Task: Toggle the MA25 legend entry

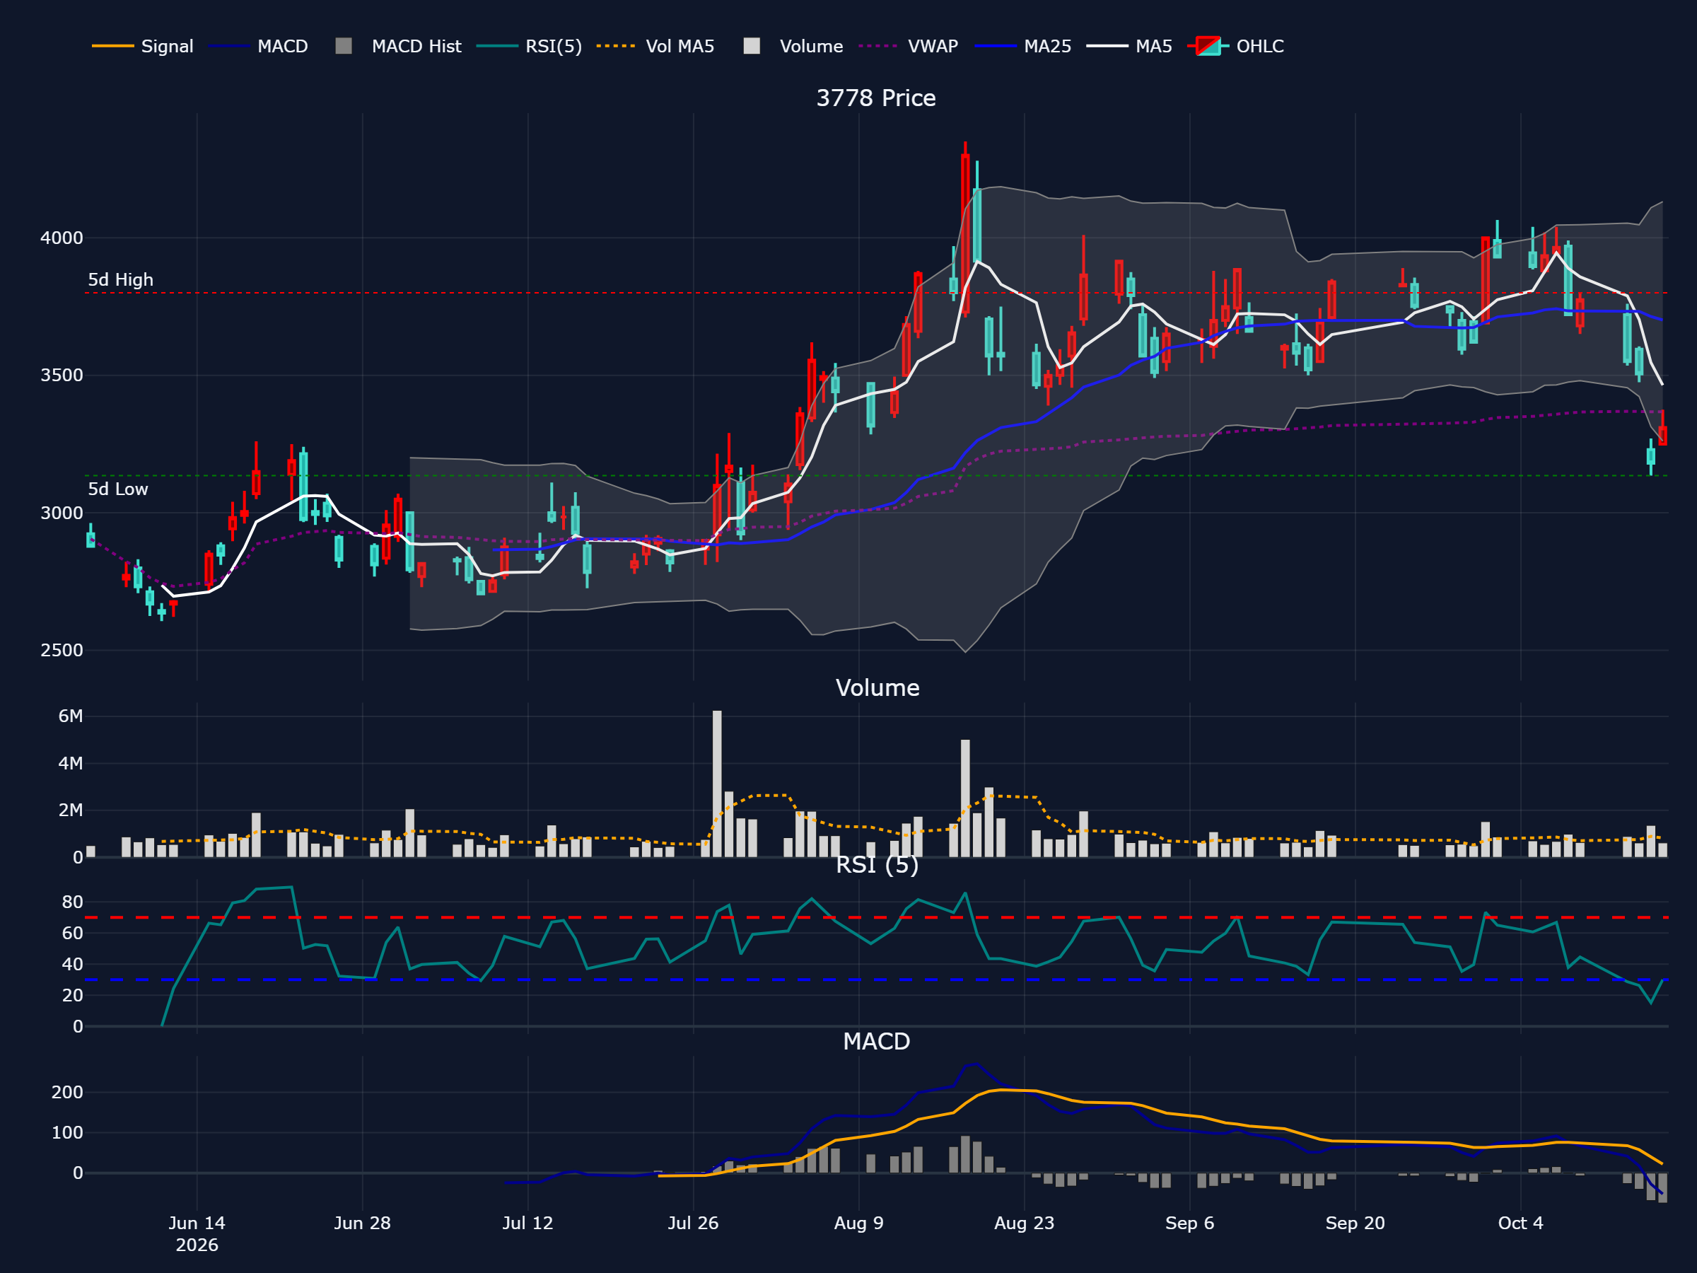Action: [1022, 46]
